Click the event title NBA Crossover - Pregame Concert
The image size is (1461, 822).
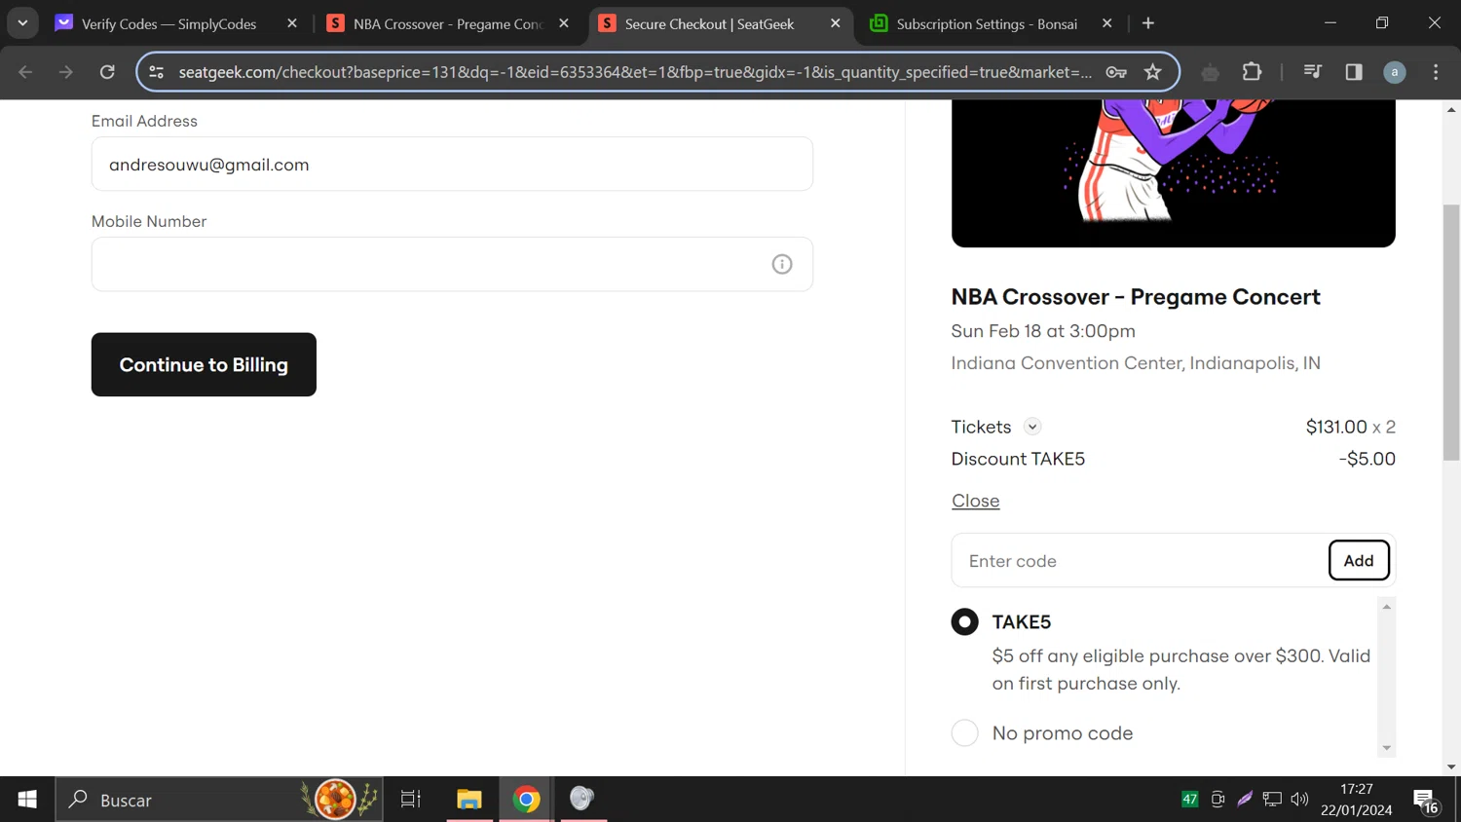click(x=1136, y=297)
